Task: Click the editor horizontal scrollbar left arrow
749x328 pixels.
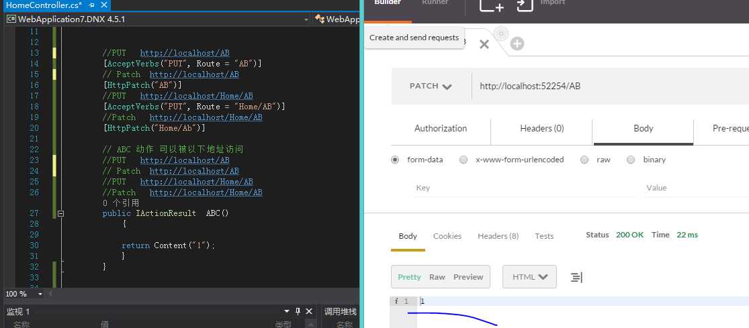Action: [x=50, y=294]
